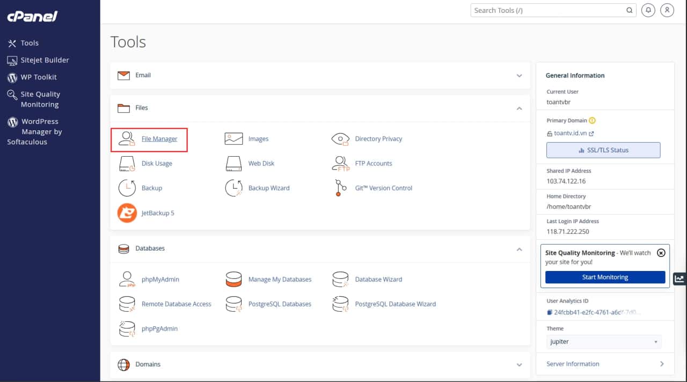Click the Domains section header label

click(148, 364)
